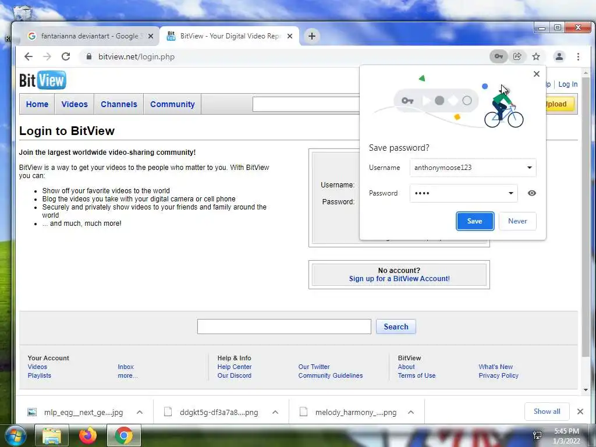
Task: Dismiss the Save password popup
Action: pyautogui.click(x=536, y=74)
